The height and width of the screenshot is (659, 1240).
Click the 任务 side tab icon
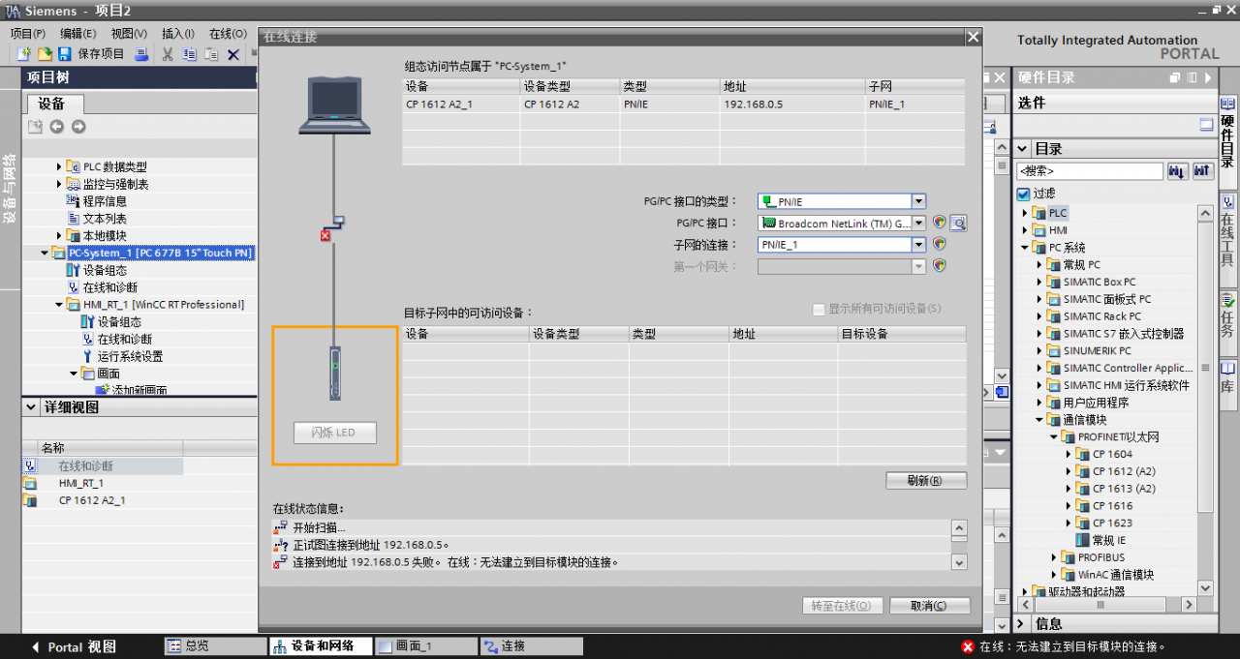click(1228, 299)
